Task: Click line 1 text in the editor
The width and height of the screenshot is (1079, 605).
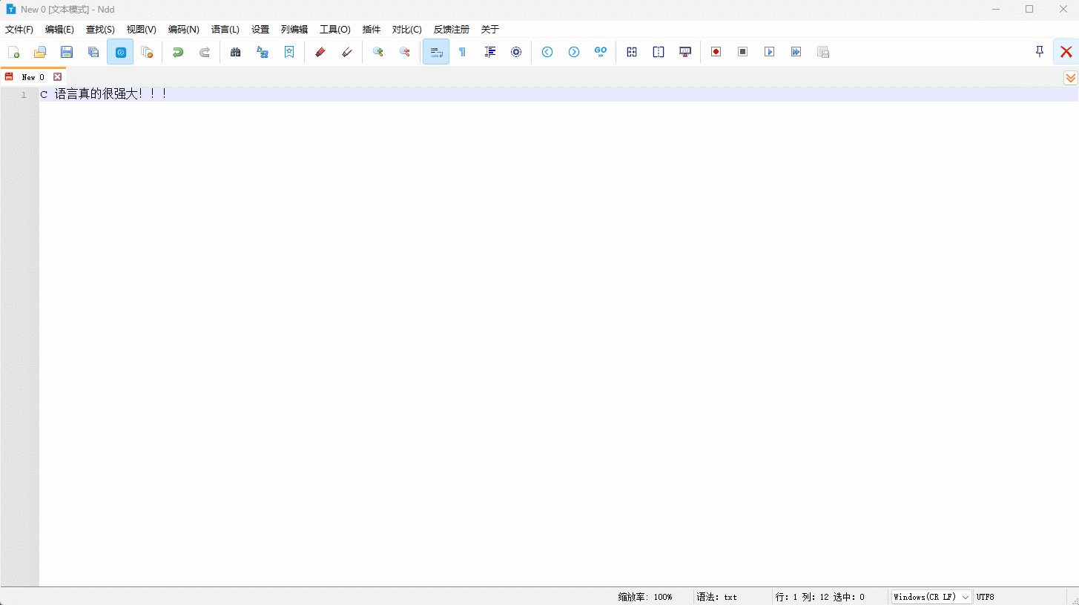Action: tap(104, 95)
